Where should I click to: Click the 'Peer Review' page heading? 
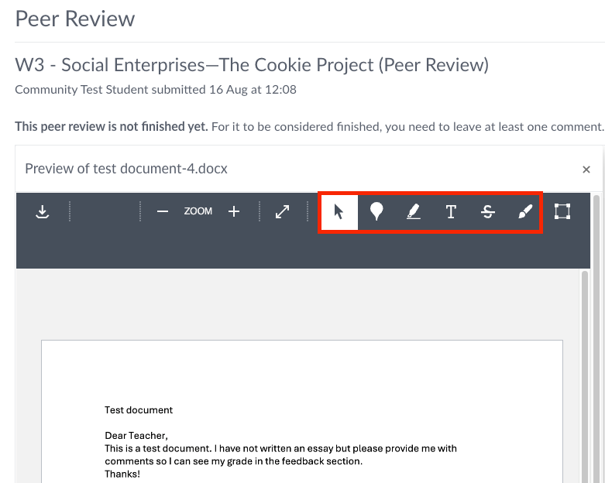75,19
